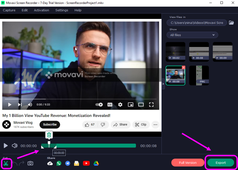
Task: Redo the last undone action
Action: 22,163
